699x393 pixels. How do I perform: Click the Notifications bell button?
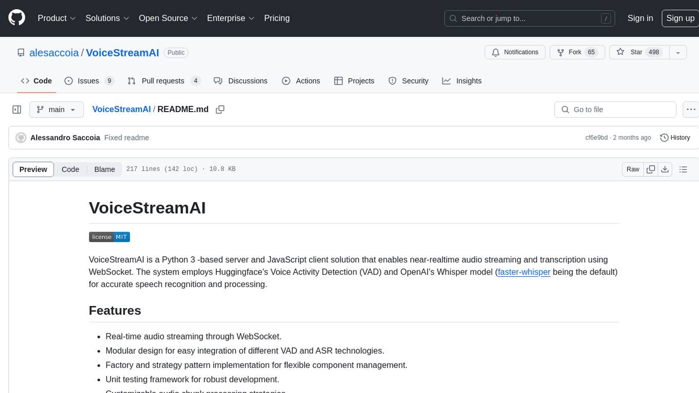(x=515, y=52)
